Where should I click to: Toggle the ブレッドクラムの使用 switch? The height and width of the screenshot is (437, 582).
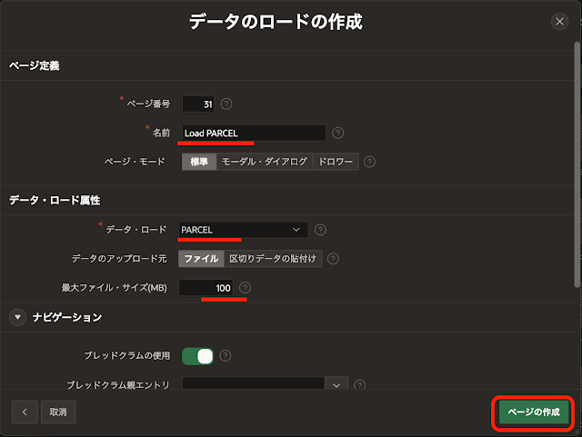click(x=198, y=356)
